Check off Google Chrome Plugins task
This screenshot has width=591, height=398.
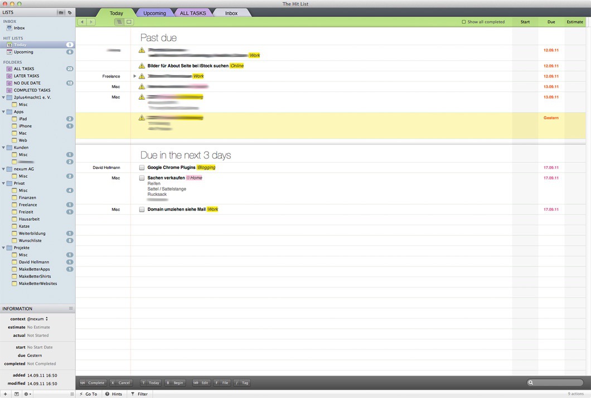[142, 167]
